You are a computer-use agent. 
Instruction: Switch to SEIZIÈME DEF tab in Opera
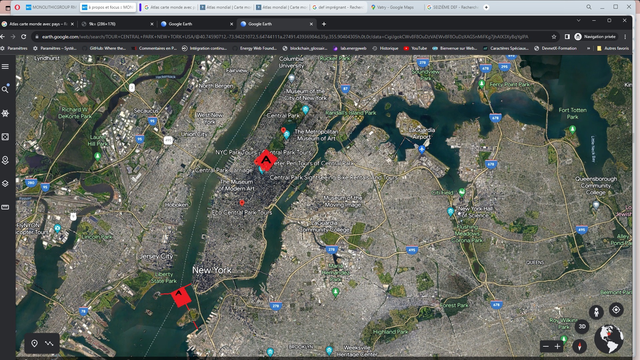[453, 7]
